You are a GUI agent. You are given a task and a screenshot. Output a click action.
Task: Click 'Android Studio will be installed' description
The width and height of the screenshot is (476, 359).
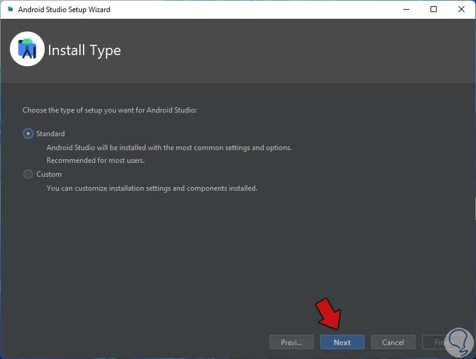click(169, 148)
